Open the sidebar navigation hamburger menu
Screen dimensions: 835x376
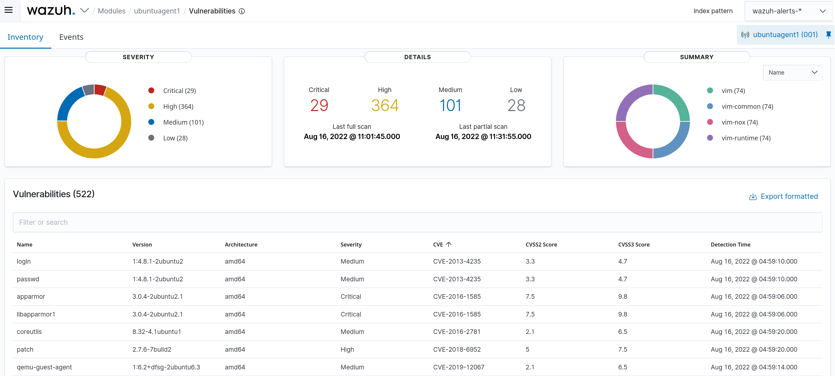coord(9,10)
